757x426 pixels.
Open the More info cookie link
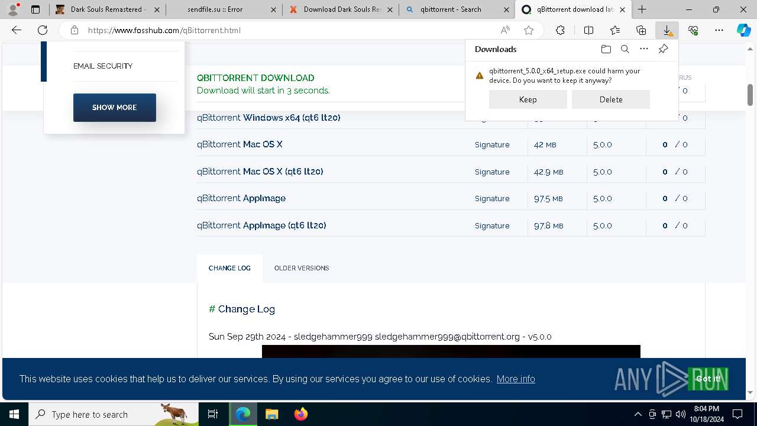click(516, 379)
